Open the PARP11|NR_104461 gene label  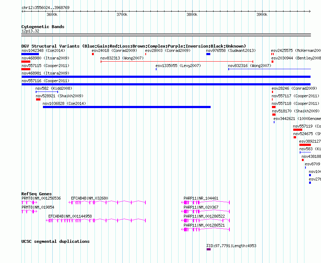pos(201,198)
